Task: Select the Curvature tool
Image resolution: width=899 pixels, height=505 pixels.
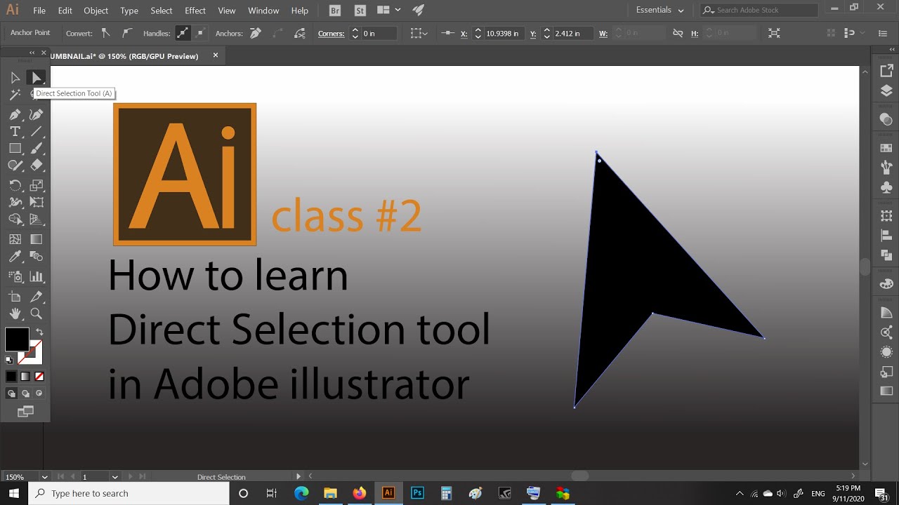Action: tap(37, 114)
